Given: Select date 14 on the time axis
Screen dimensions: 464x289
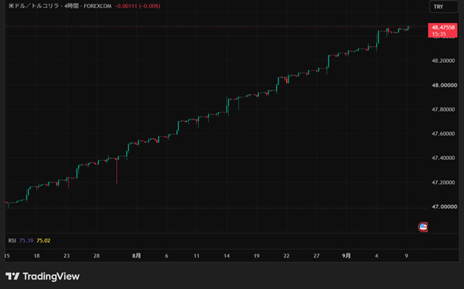Looking at the screenshot, I should 227,256.
